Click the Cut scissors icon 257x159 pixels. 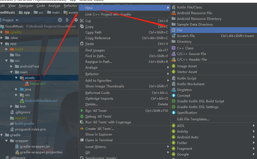[x=82, y=21]
